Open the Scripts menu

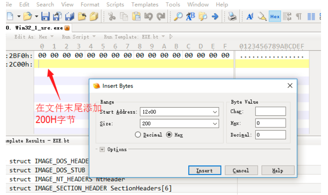(x=115, y=4)
